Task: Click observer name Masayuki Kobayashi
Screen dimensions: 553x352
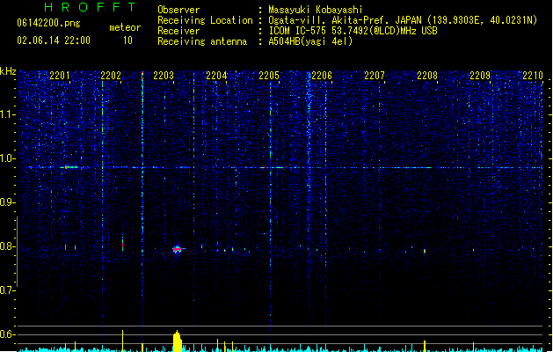Action: point(316,10)
